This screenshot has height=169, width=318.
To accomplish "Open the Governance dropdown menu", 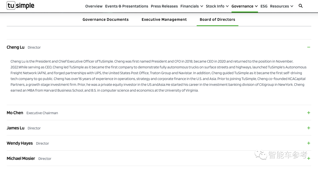I will click(x=244, y=6).
